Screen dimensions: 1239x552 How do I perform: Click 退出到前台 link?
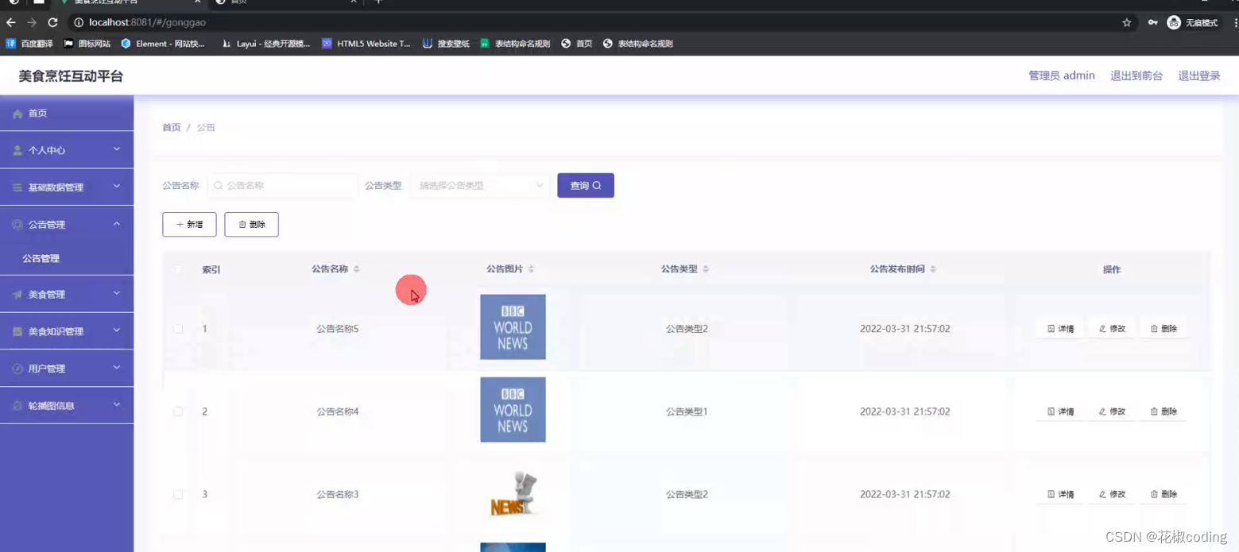pos(1136,76)
